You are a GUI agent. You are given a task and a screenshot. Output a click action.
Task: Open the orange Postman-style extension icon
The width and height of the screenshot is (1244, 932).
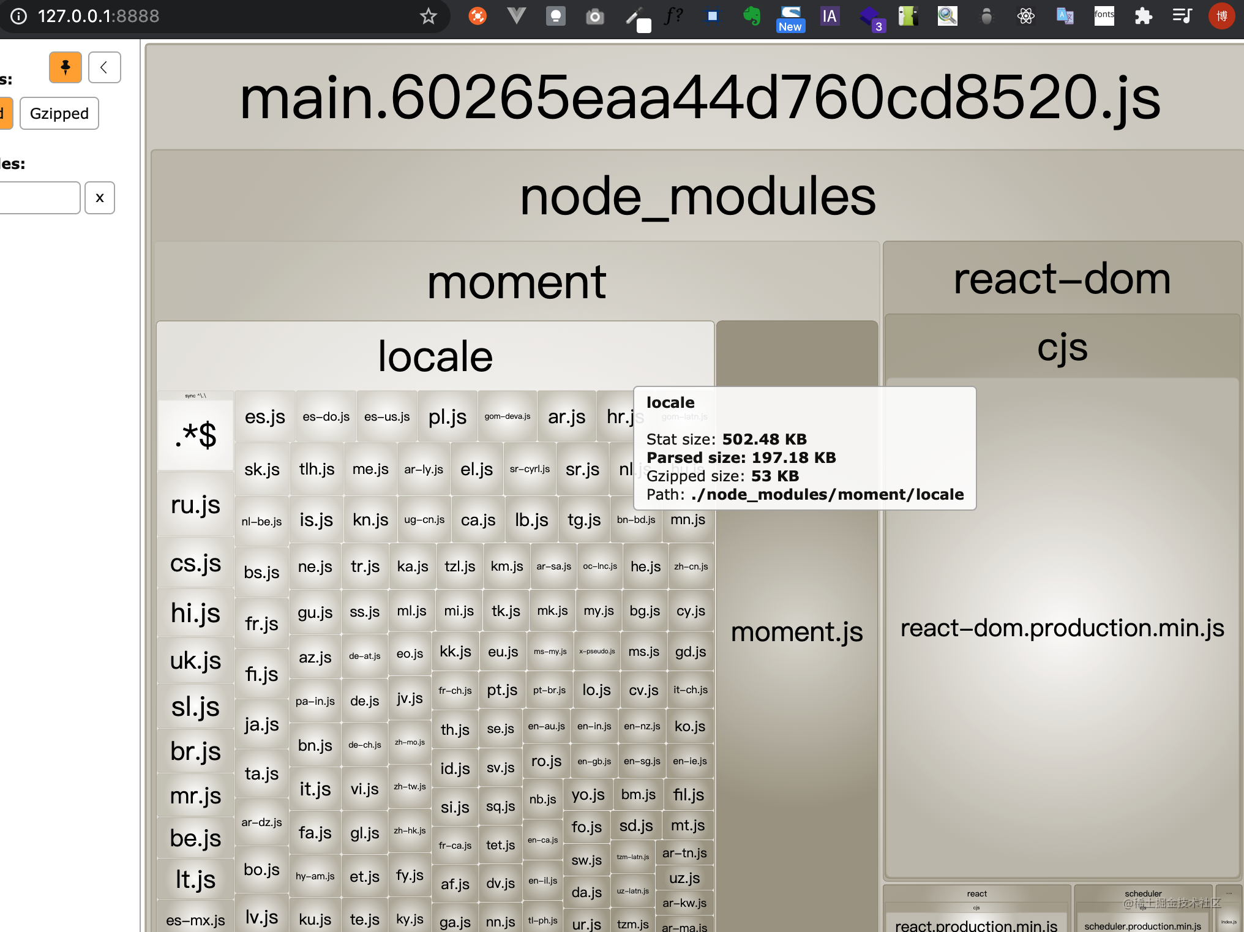point(478,16)
